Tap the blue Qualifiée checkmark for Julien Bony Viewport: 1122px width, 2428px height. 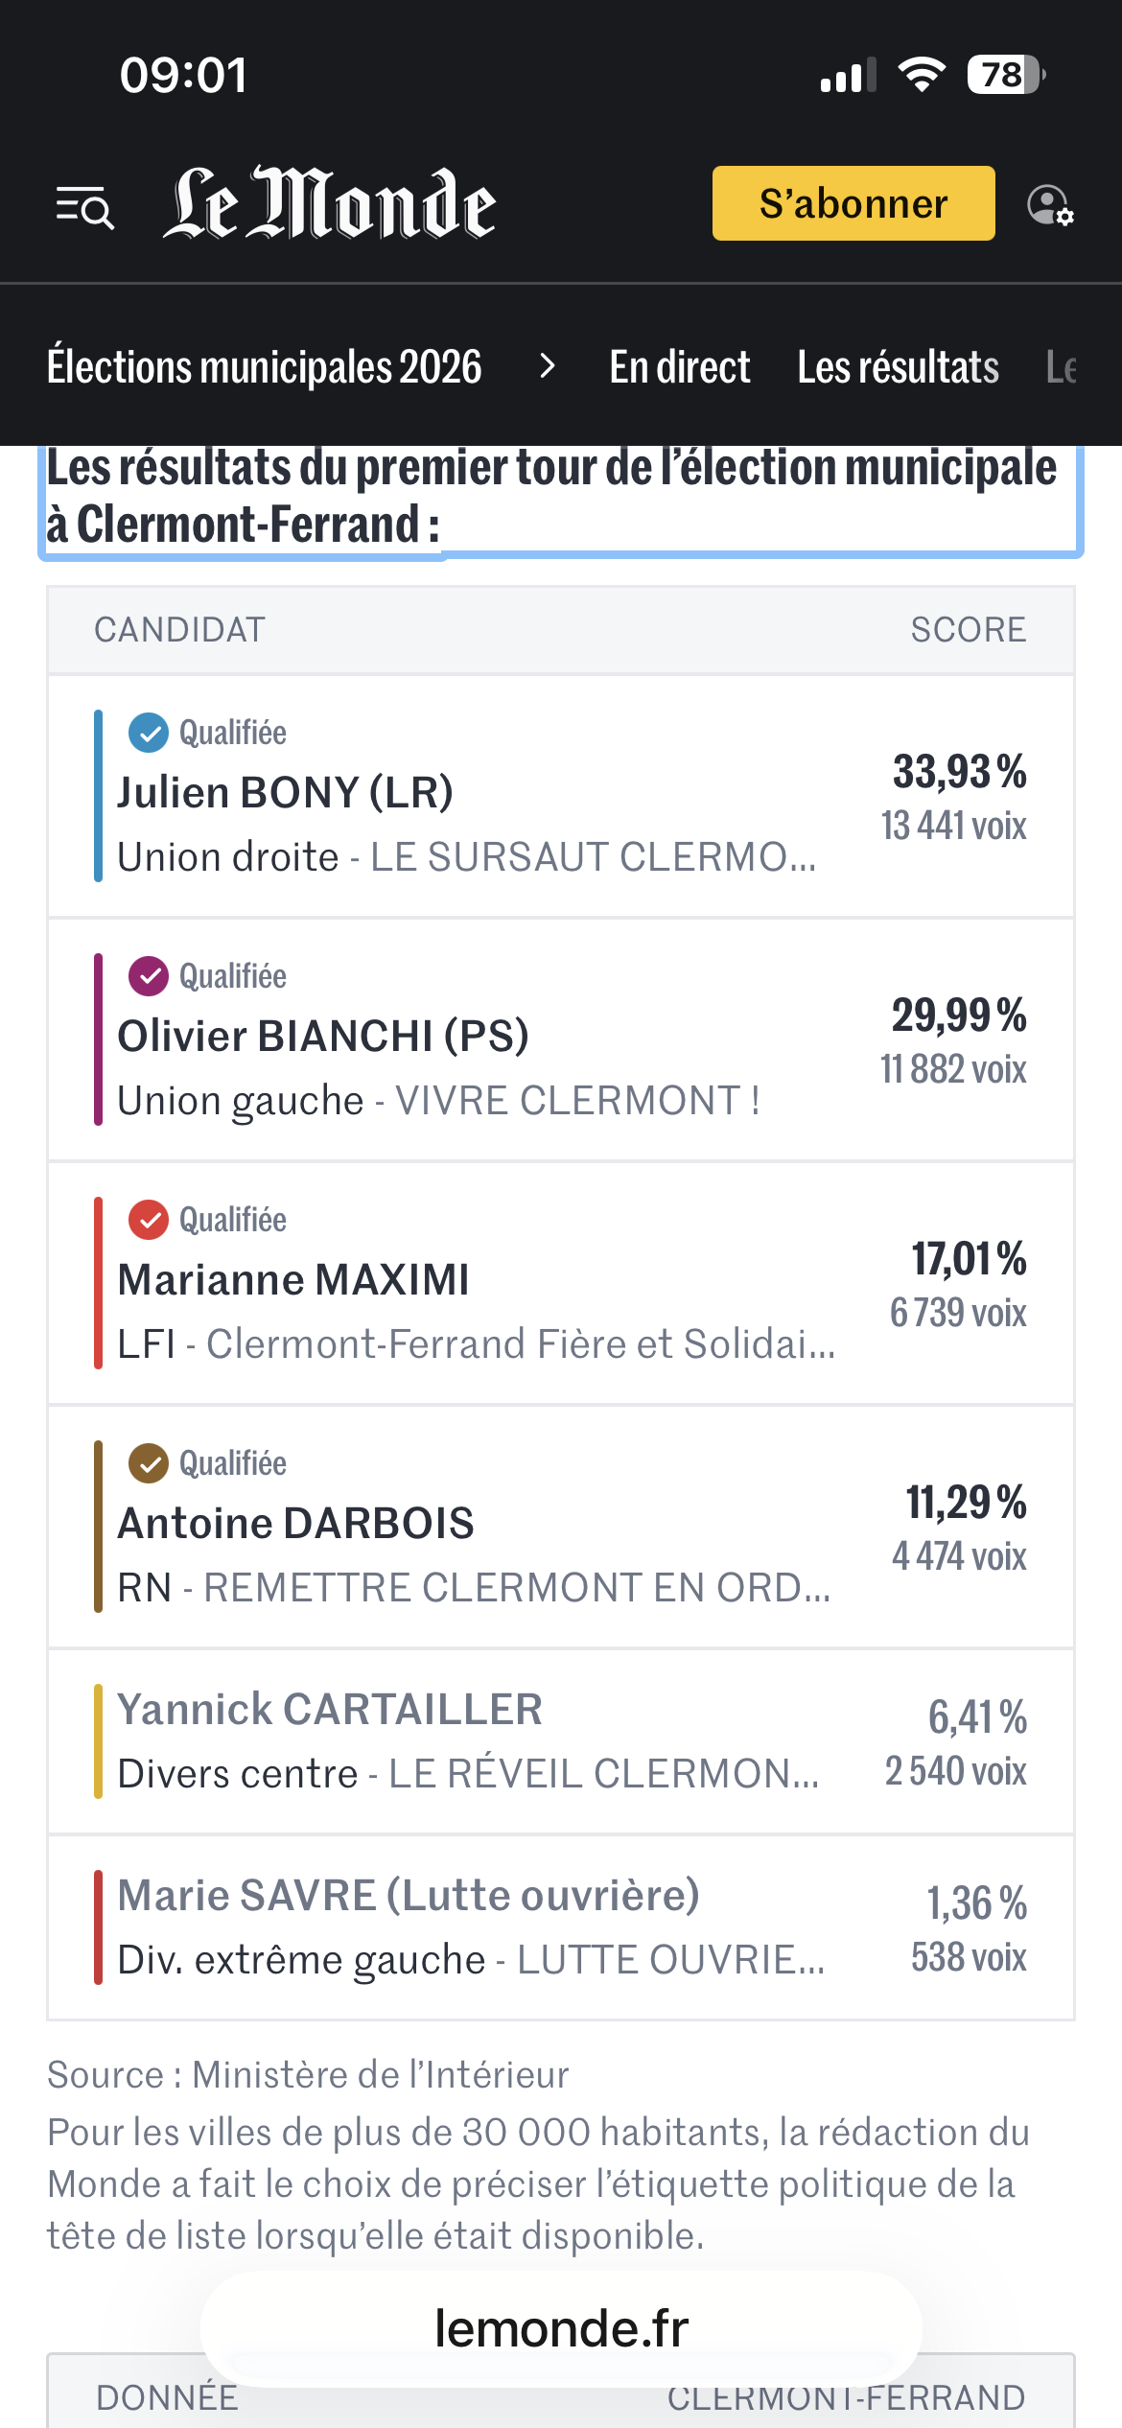[x=149, y=734]
